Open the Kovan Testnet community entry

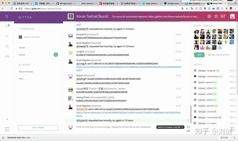click(x=29, y=37)
